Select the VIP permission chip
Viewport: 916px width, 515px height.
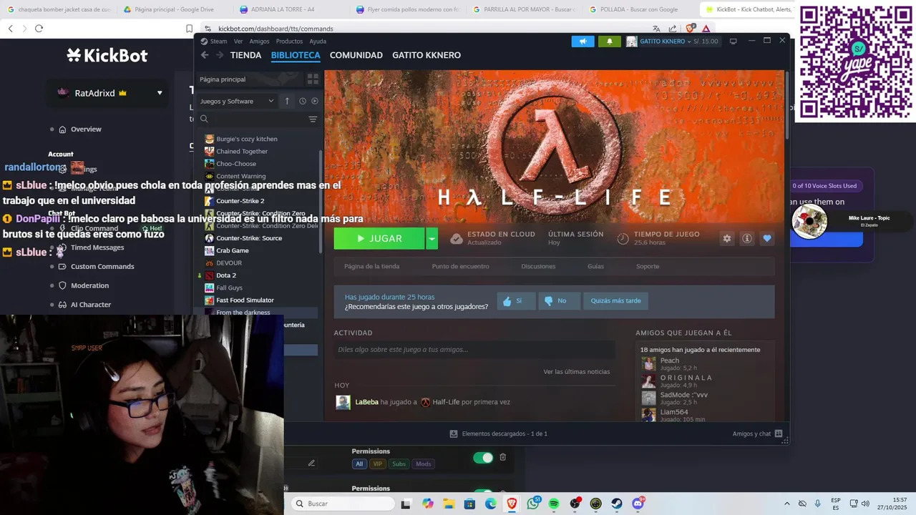[x=378, y=464]
